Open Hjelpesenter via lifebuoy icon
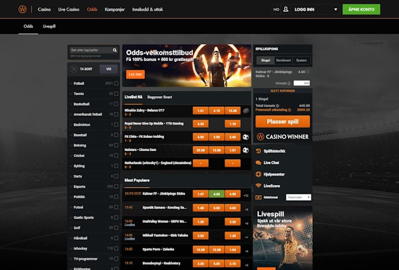This screenshot has width=399, height=270. click(258, 174)
